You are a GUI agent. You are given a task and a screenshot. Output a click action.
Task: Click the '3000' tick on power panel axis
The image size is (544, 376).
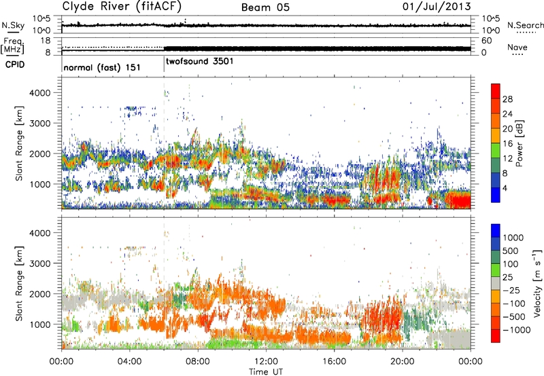point(39,124)
